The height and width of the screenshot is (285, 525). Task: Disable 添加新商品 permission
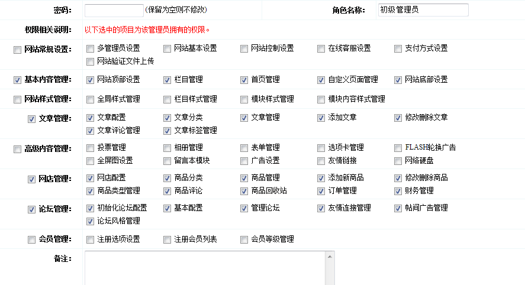321,179
